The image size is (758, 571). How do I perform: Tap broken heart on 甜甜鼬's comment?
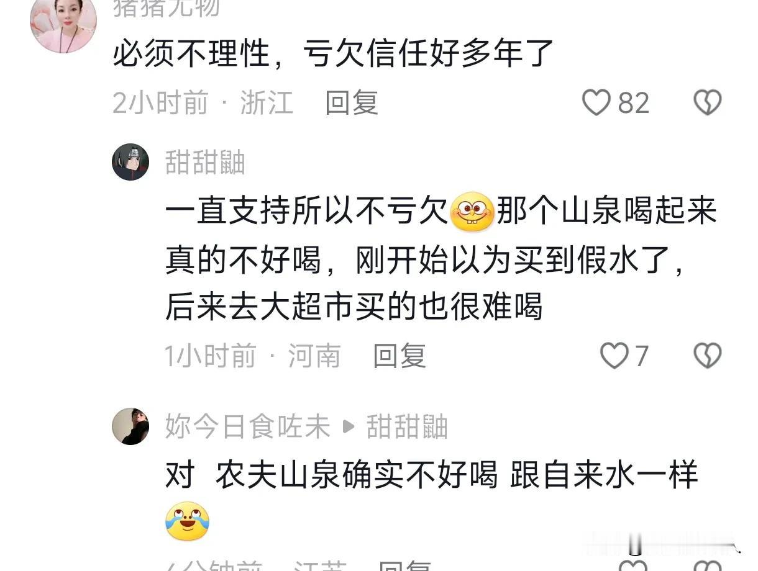[x=707, y=356]
